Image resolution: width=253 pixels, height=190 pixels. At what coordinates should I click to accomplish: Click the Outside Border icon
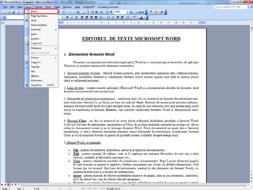127,17
